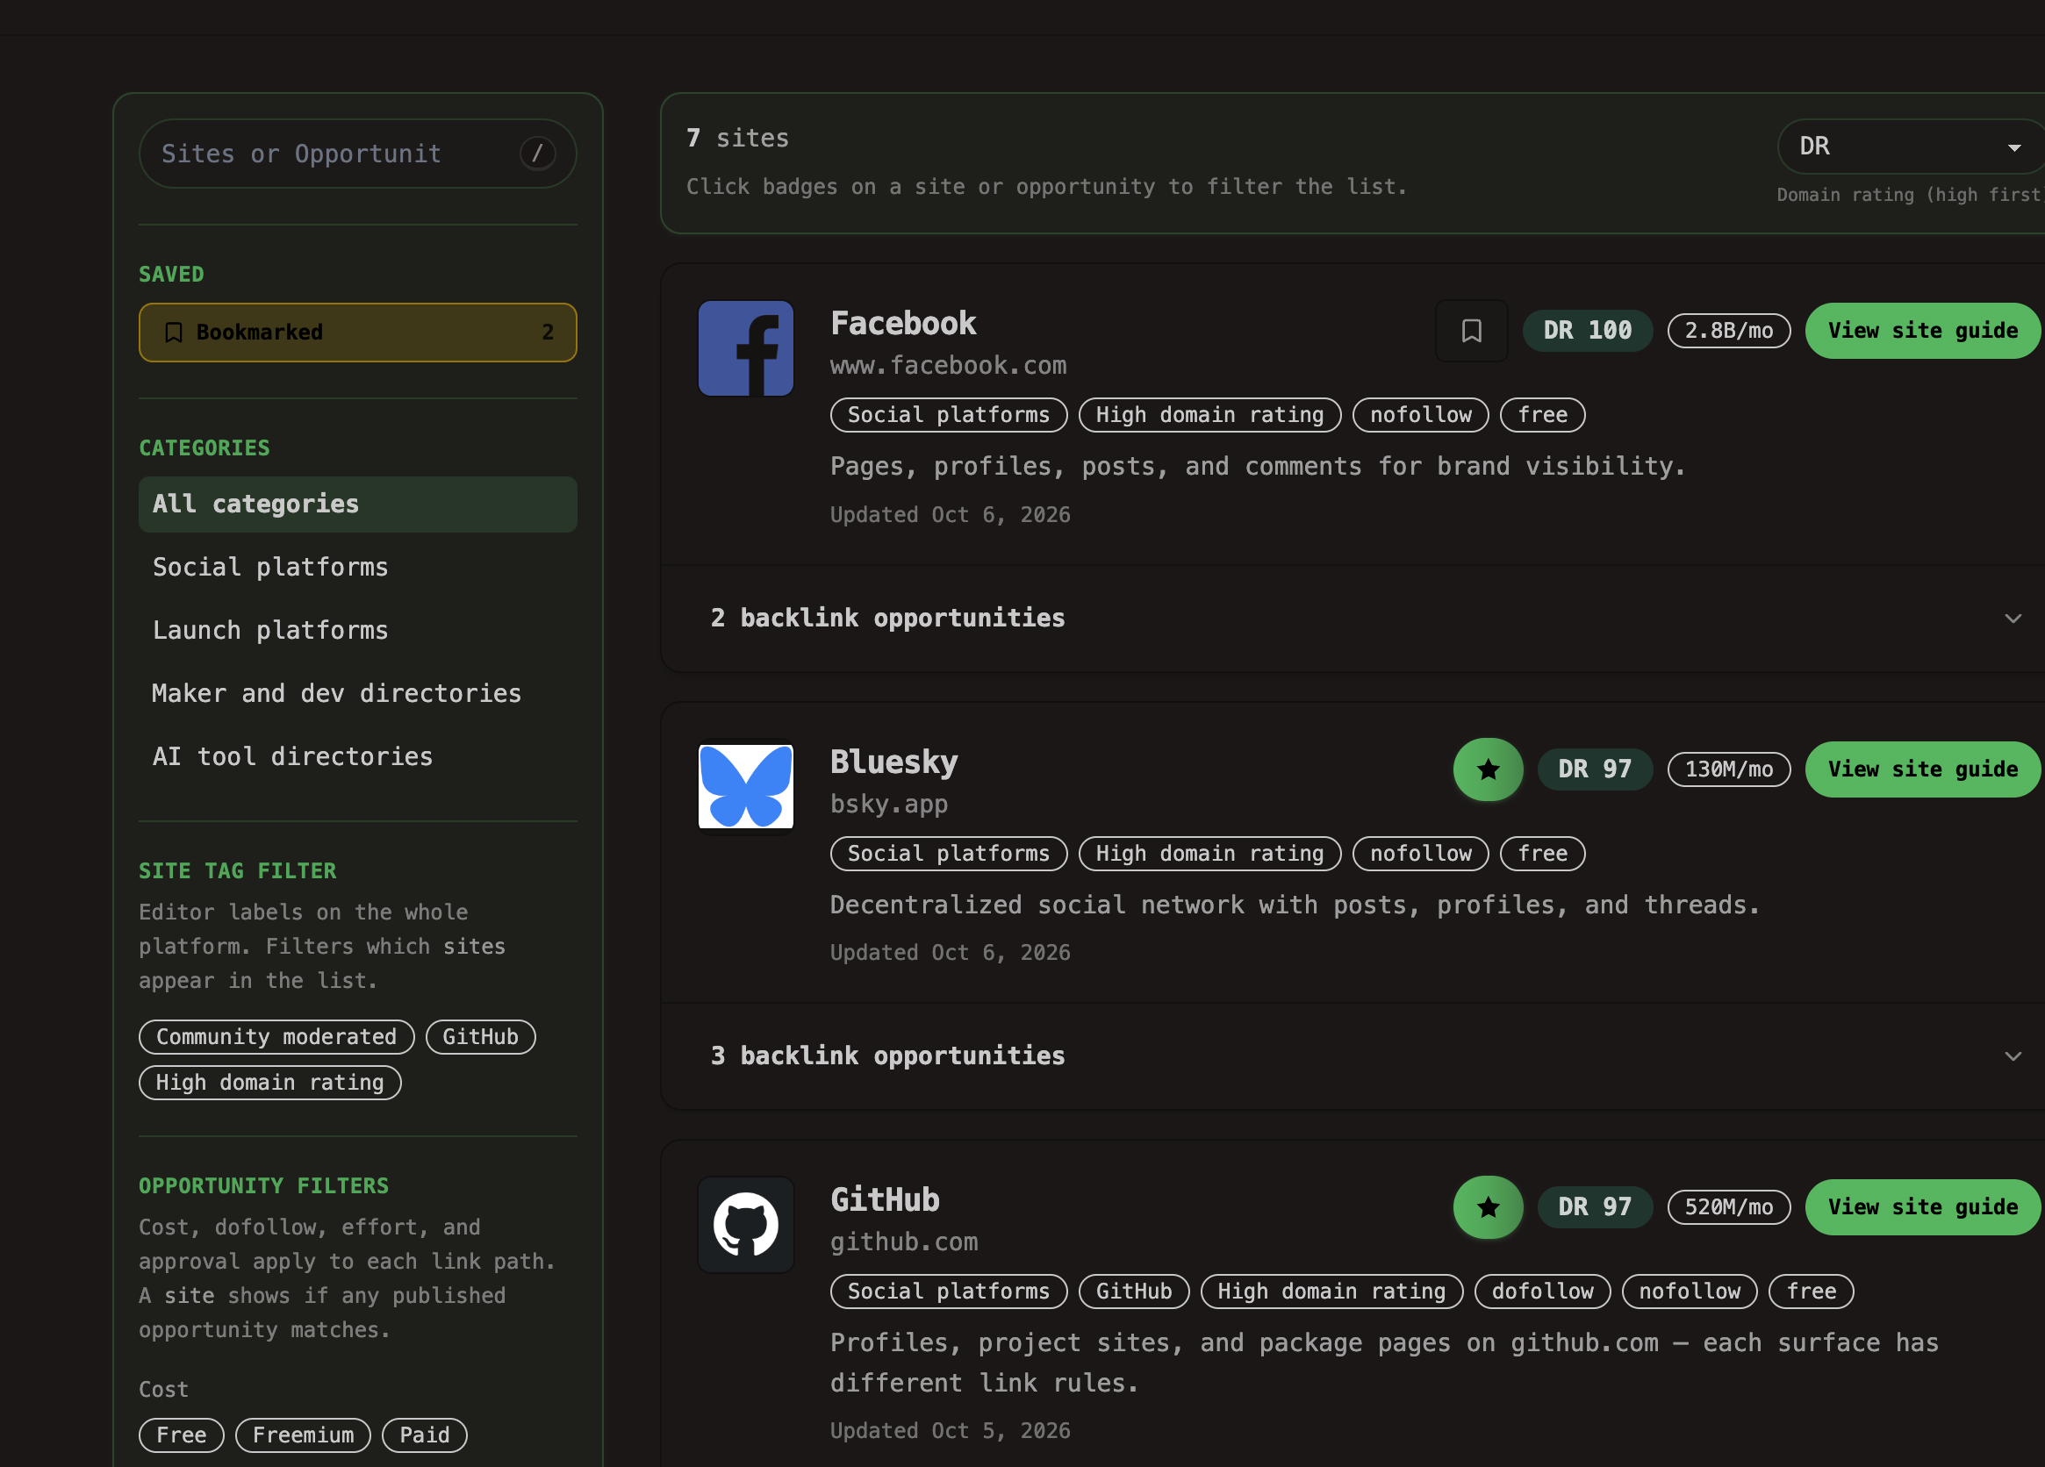Click Bluesky's free badge
Screen dimensions: 2045x1467
pos(1542,854)
